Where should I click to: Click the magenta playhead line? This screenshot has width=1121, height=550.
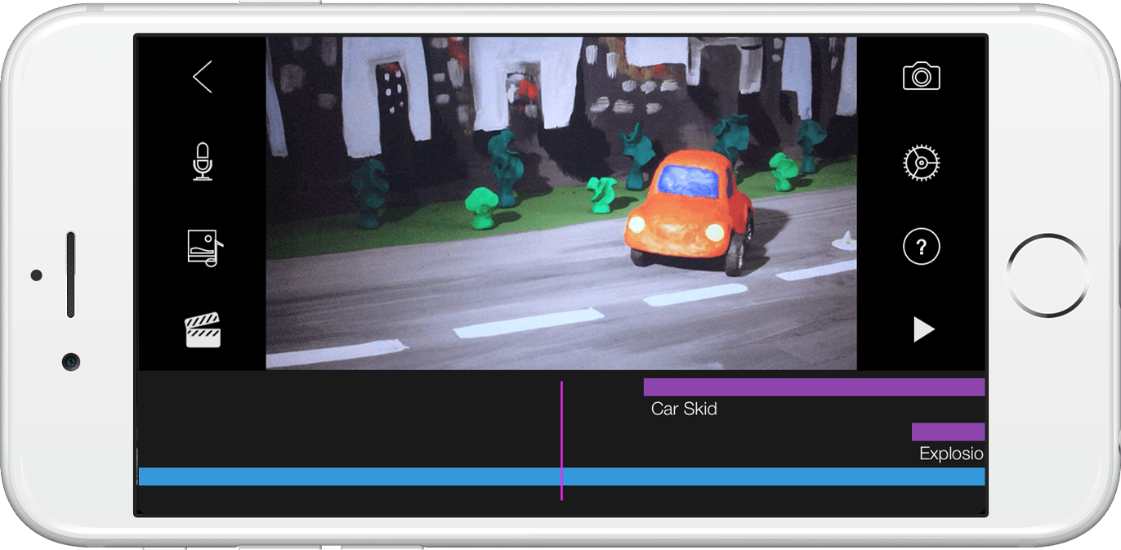coord(561,440)
